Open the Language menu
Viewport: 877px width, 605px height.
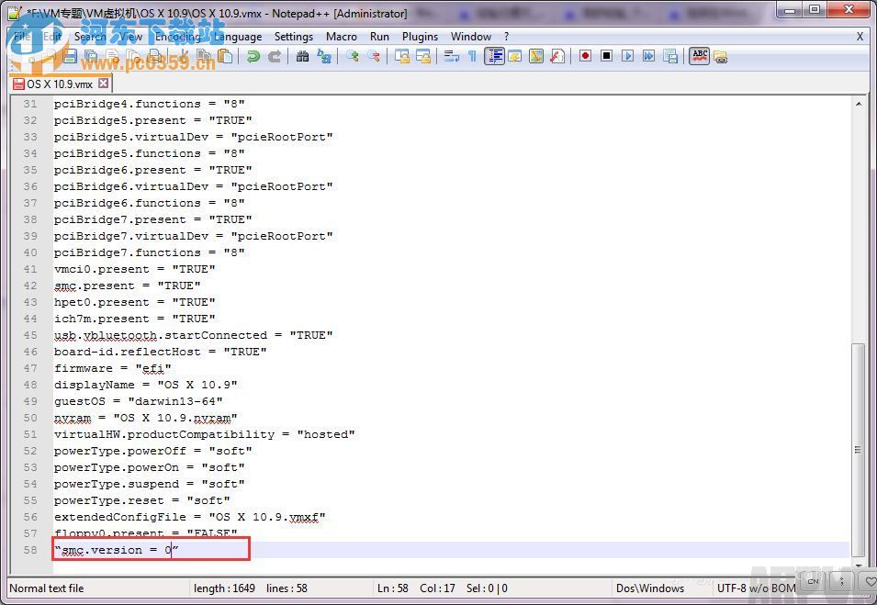click(237, 37)
